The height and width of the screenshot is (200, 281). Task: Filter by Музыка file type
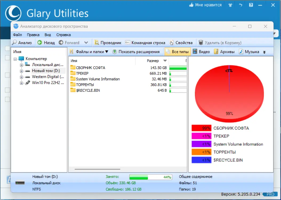point(249,52)
